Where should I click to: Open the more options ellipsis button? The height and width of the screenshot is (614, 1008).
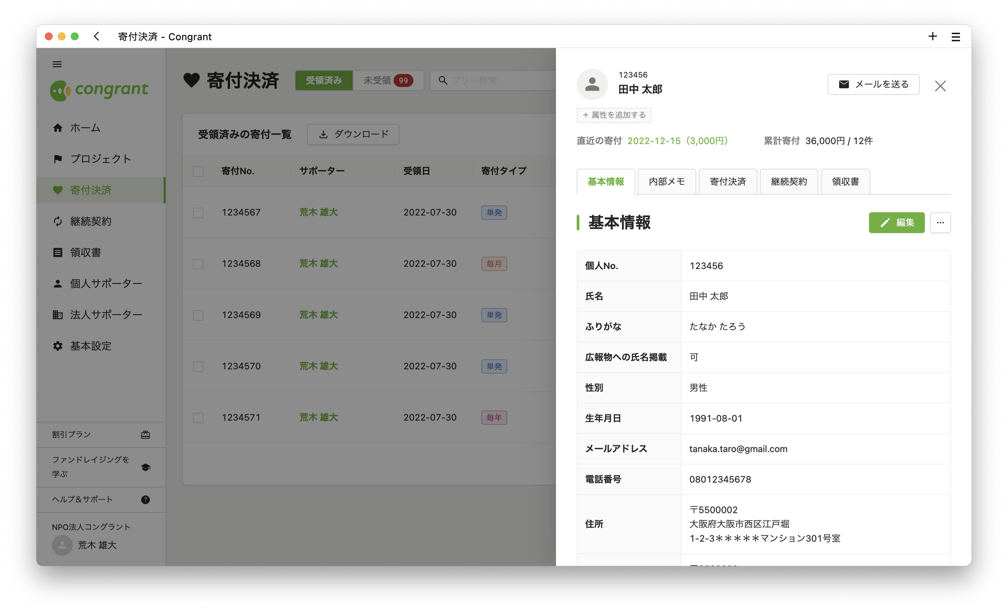click(x=940, y=223)
